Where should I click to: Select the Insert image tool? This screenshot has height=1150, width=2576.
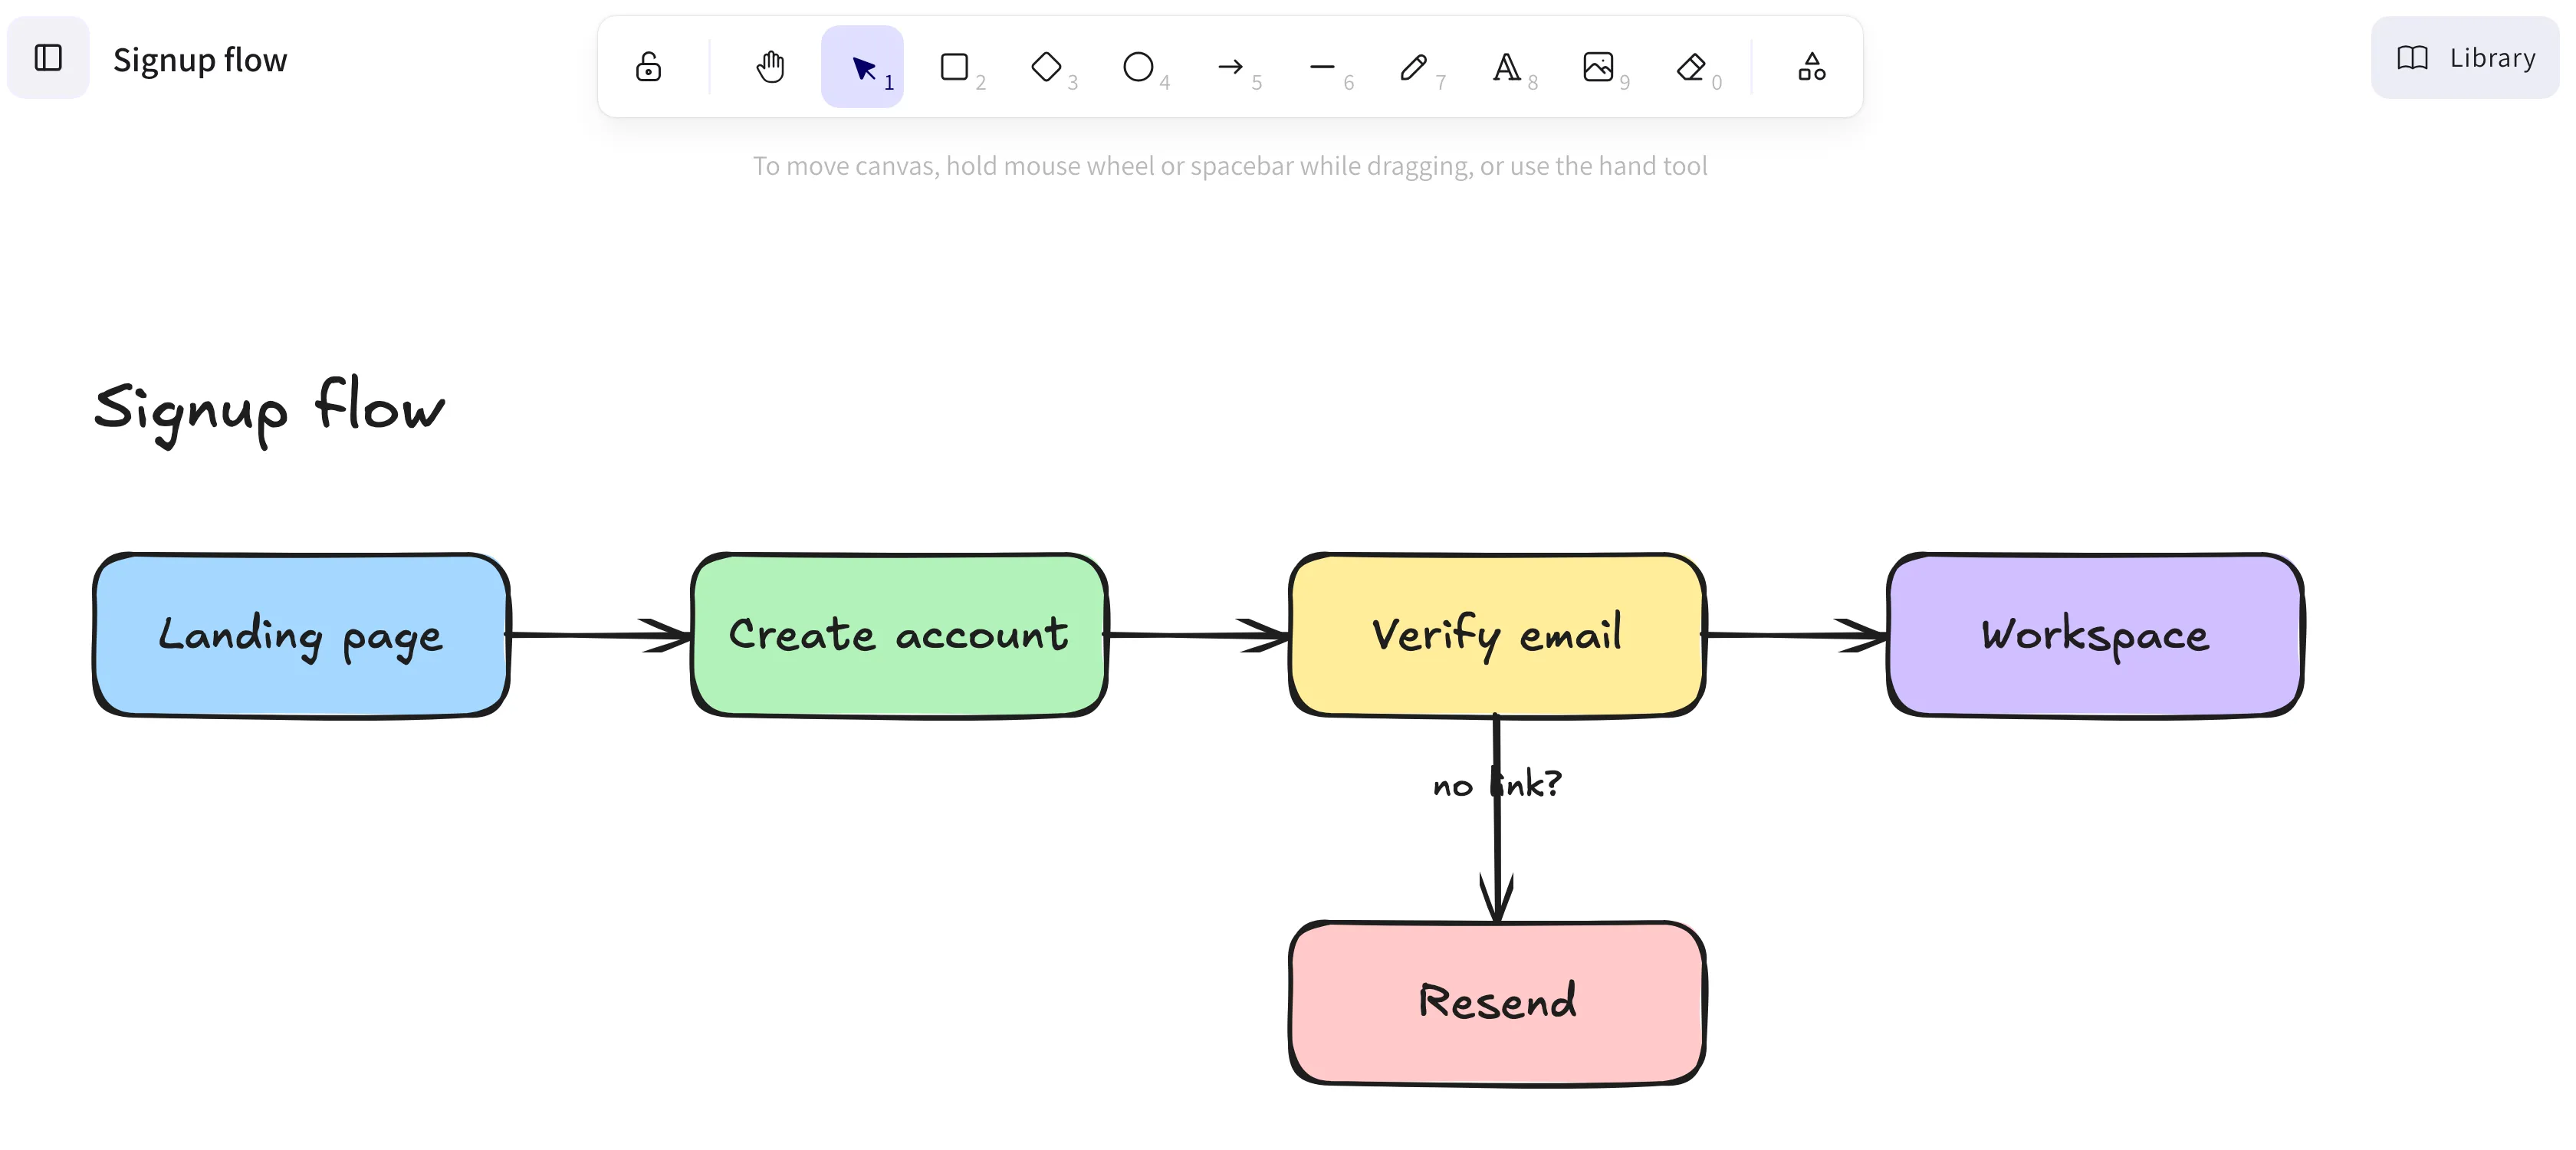[x=1598, y=67]
